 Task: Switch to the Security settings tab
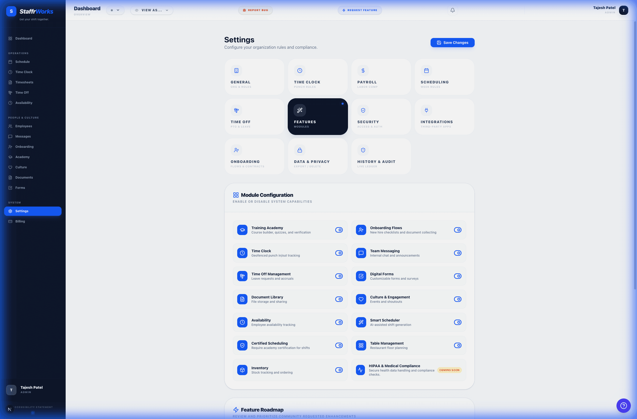coord(381,116)
